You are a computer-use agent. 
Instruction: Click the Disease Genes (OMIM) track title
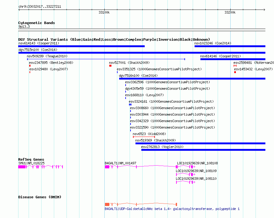(40, 197)
